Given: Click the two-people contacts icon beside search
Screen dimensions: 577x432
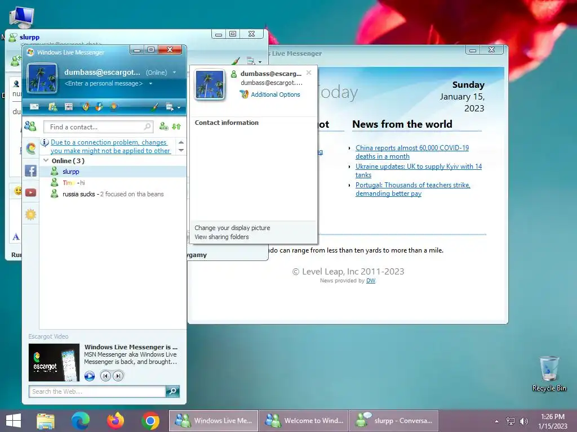Looking at the screenshot, I should click(30, 127).
